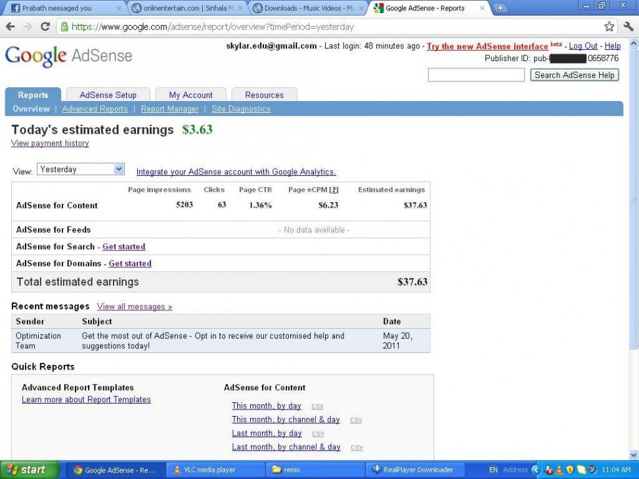The image size is (639, 479).
Task: Click the page scrollbar down arrow
Action: [634, 455]
